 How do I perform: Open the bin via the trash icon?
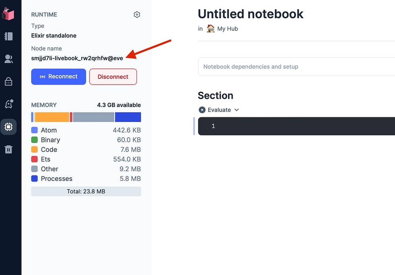[9, 149]
